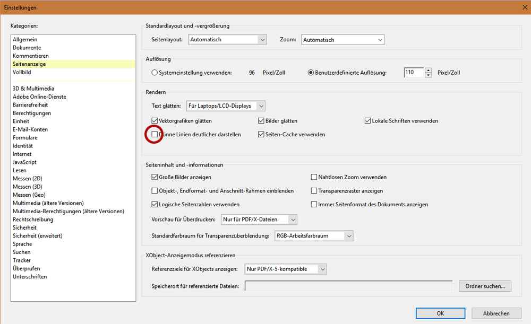
Task: Expand the Zoom dropdown list
Action: (342, 40)
